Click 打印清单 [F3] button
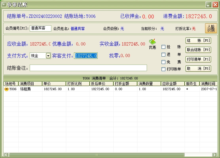 (198, 59)
